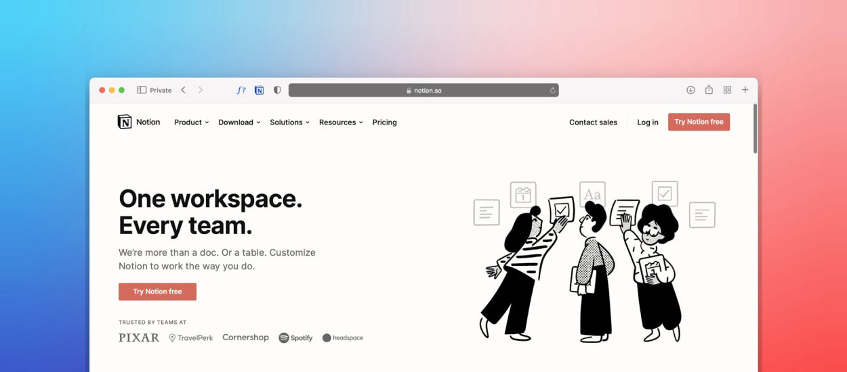
Task: Click the f? font extension icon
Action: tap(241, 90)
